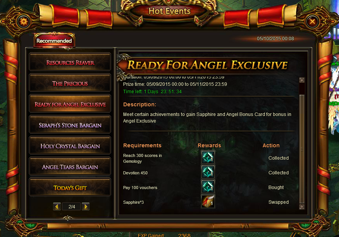The height and width of the screenshot is (237, 339).
Task: Close the Hot Events window
Action: pyautogui.click(x=312, y=21)
